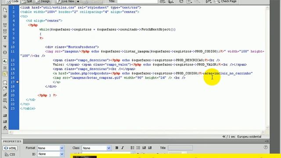Click "4K / 1 sec" in status bar

click(229, 136)
